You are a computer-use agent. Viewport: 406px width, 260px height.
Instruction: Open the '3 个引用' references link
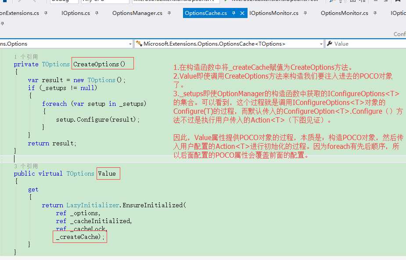click(26, 166)
